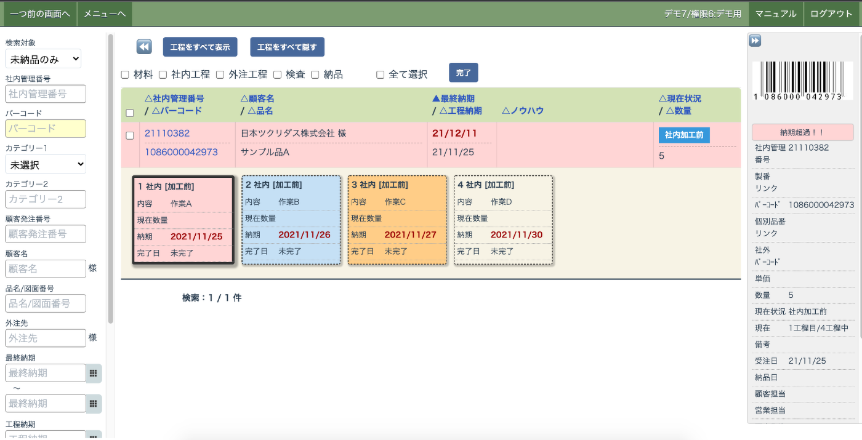Click the first 最終納期 date input
Screen dimensions: 862x440
(x=46, y=373)
